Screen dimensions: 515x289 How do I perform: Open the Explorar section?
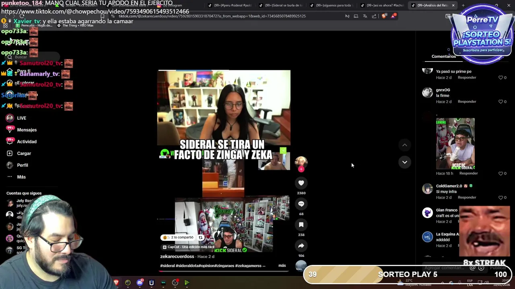(x=25, y=83)
